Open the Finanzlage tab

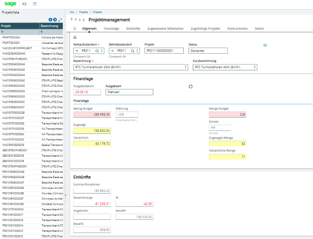coord(111,28)
